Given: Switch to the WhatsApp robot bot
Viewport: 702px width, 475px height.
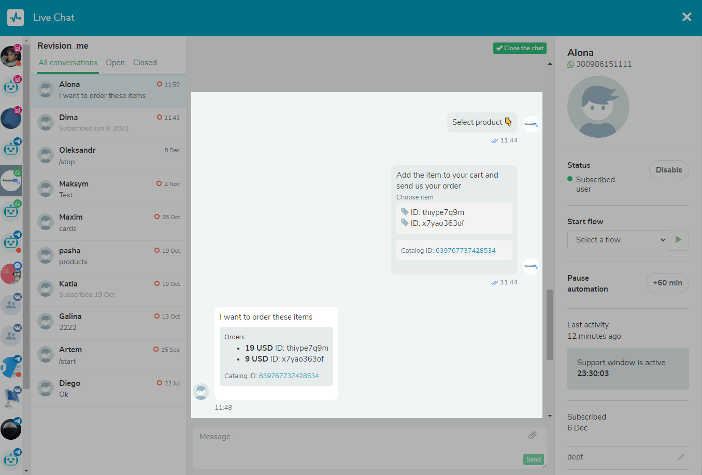Looking at the screenshot, I should [11, 211].
